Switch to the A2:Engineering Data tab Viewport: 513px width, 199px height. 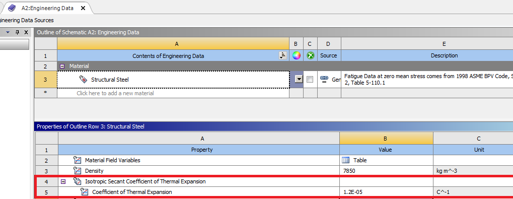(47, 8)
